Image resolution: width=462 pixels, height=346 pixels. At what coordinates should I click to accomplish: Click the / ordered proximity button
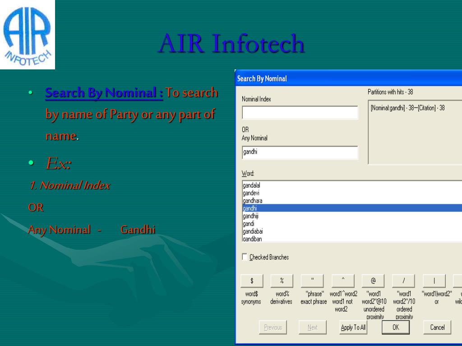click(x=404, y=281)
